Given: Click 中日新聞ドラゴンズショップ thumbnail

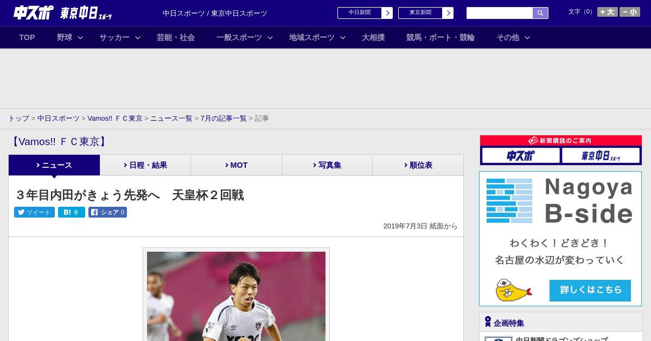Looking at the screenshot, I should [x=498, y=339].
